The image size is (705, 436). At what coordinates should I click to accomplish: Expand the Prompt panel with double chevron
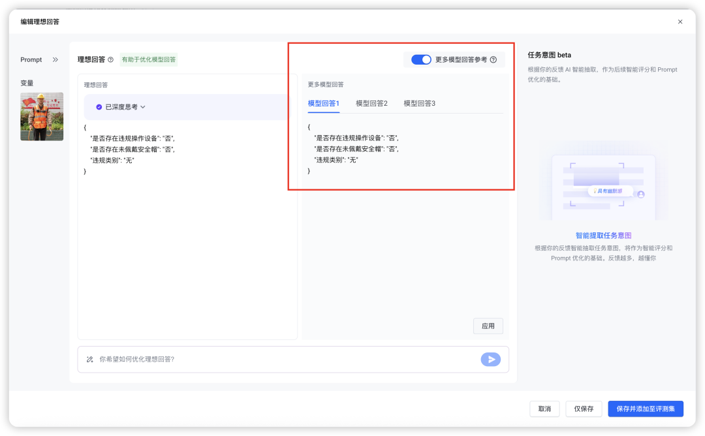[55, 59]
